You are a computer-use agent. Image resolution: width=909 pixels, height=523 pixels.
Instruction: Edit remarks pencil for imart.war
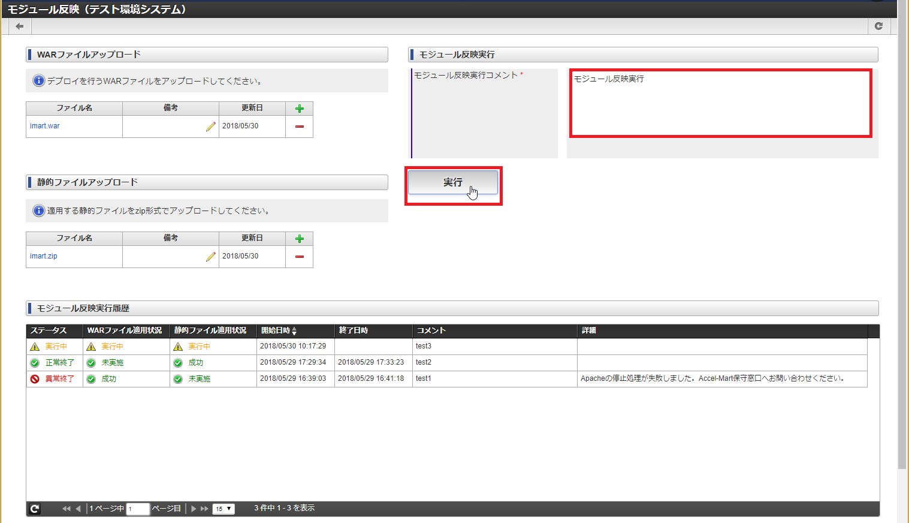[210, 127]
